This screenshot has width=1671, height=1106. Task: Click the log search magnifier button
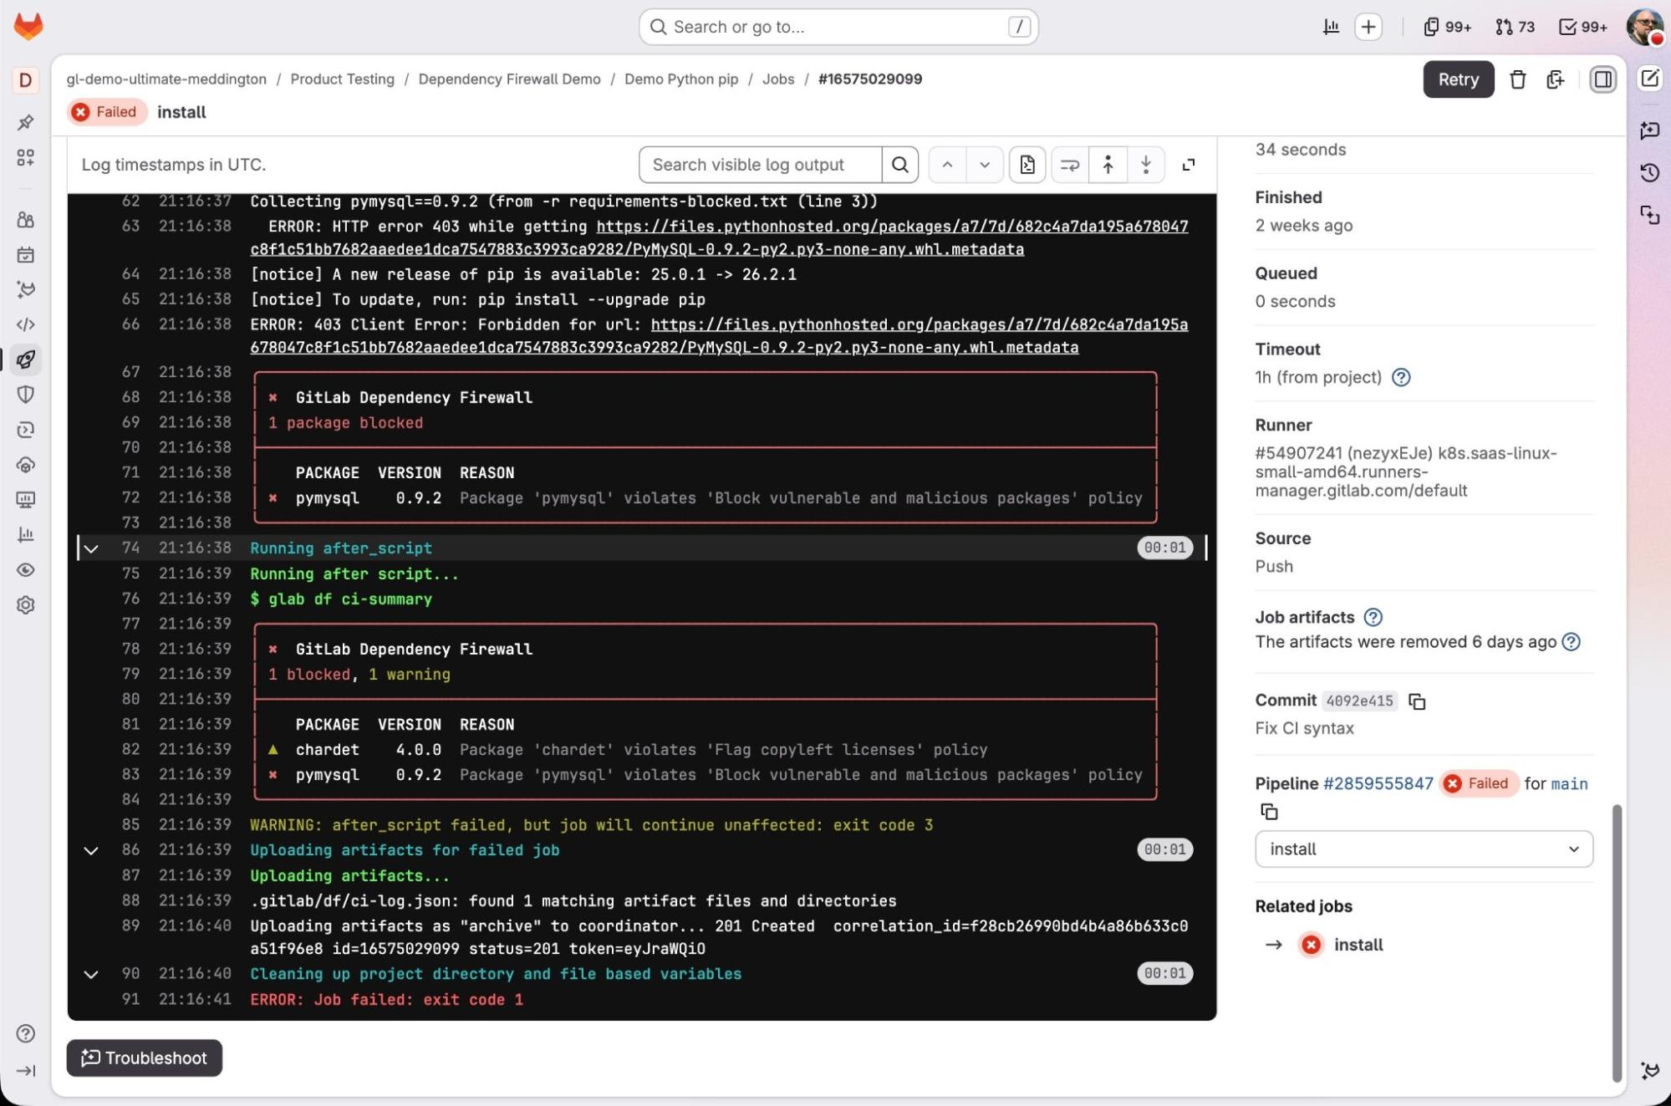click(899, 165)
